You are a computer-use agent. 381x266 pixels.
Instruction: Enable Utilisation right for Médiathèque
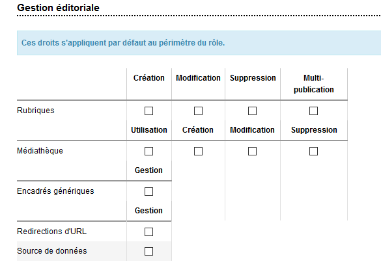(x=148, y=151)
